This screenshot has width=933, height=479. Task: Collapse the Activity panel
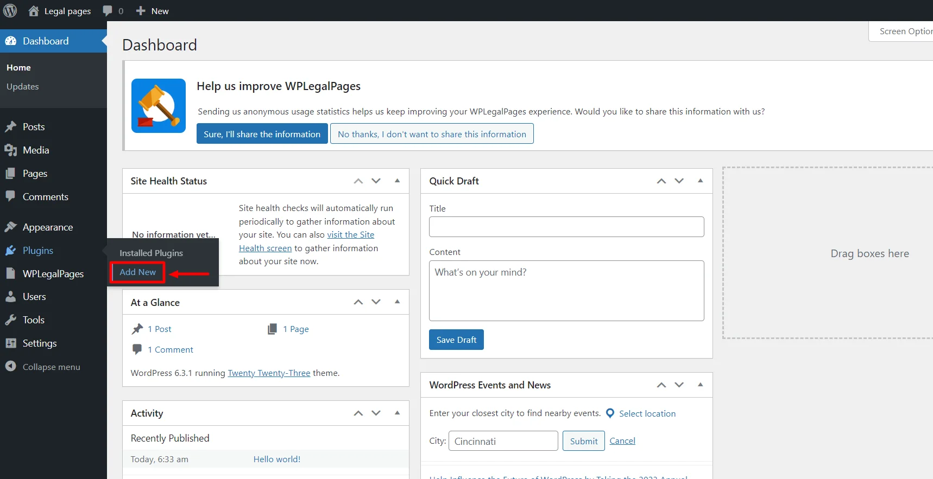pyautogui.click(x=397, y=413)
